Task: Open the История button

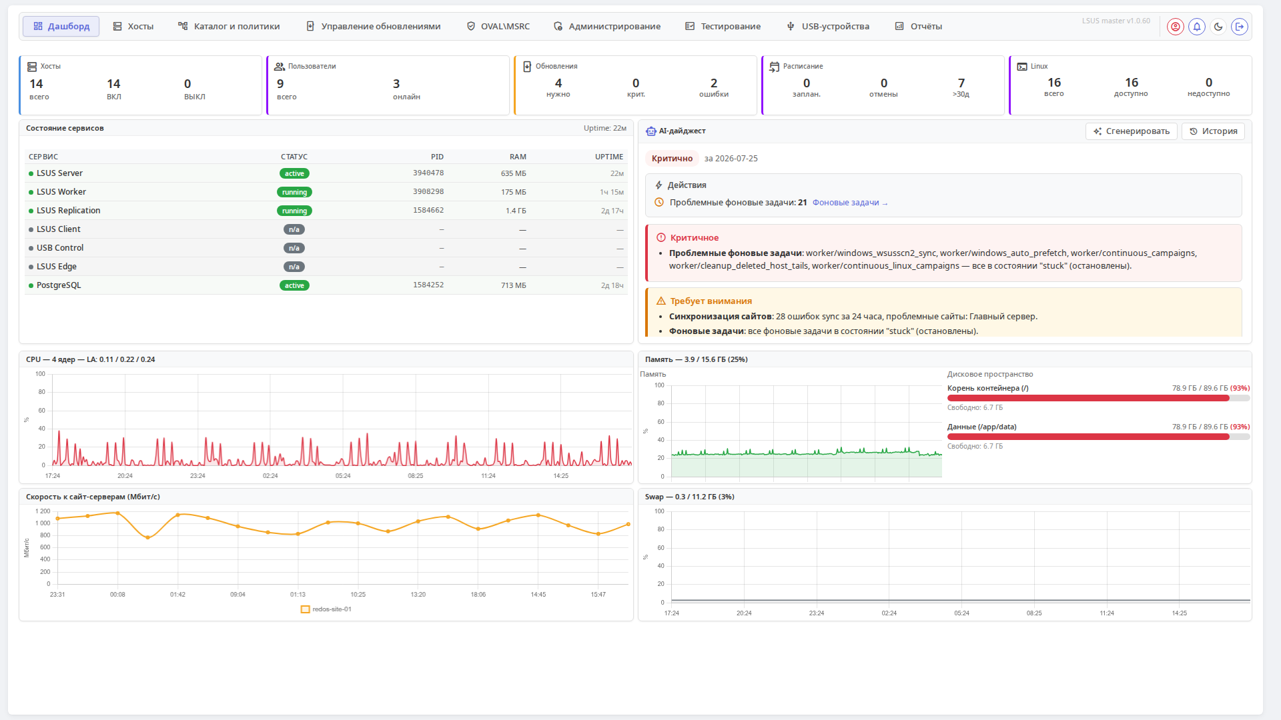Action: [x=1213, y=131]
